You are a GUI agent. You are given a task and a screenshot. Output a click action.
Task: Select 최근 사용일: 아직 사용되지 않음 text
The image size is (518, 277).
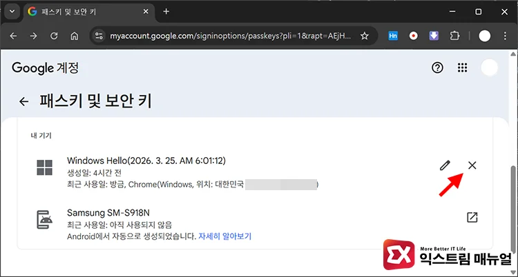[119, 225]
